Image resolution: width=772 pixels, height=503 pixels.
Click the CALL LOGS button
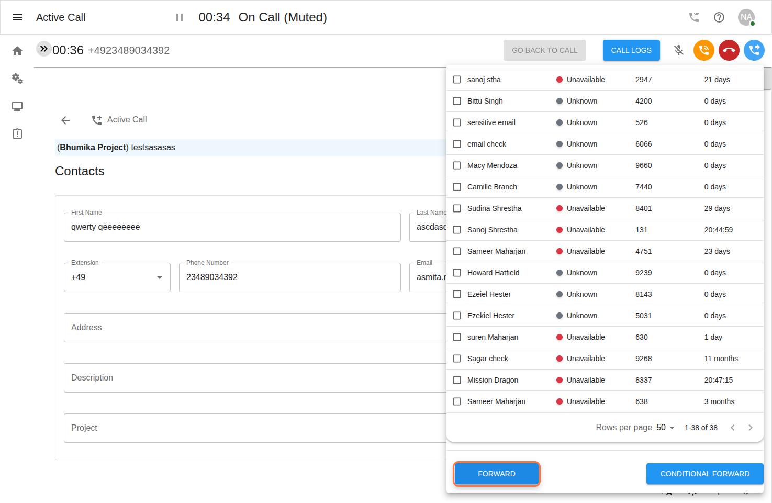coord(631,50)
